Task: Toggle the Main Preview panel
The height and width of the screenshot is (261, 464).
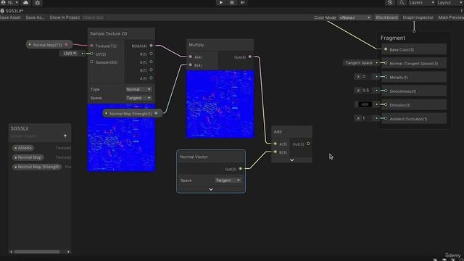Action: coord(451,17)
